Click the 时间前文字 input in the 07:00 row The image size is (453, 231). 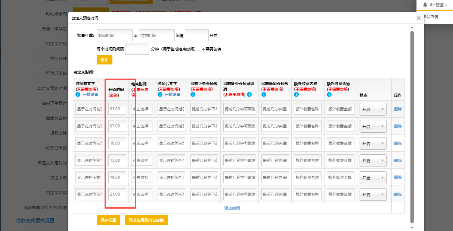coord(89,126)
